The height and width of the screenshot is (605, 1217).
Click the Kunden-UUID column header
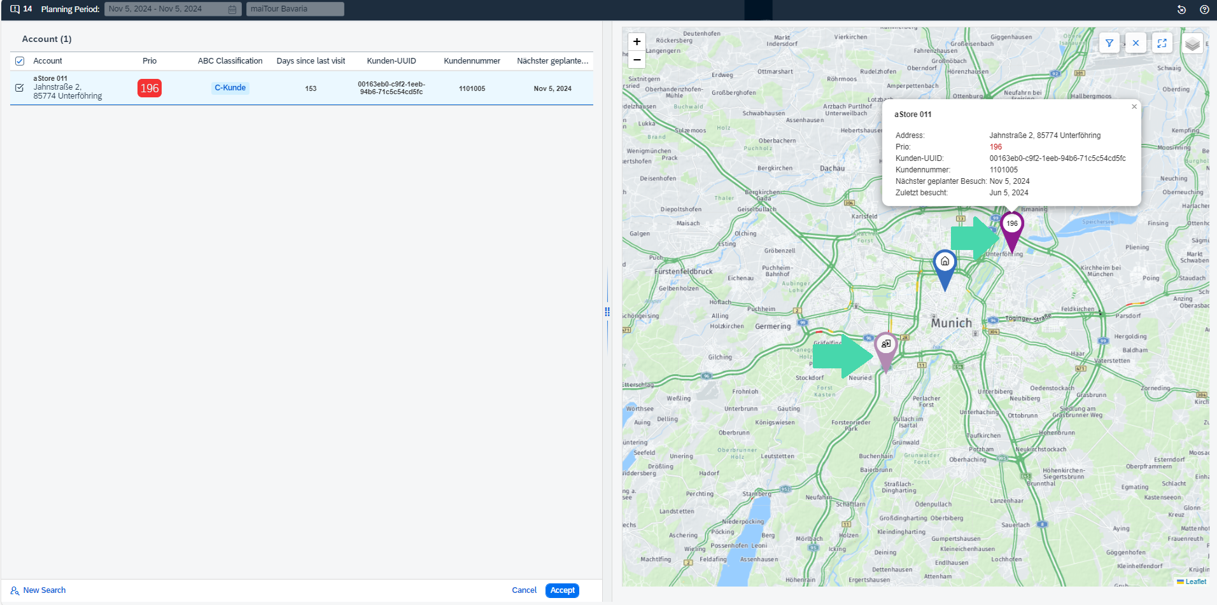click(x=391, y=61)
